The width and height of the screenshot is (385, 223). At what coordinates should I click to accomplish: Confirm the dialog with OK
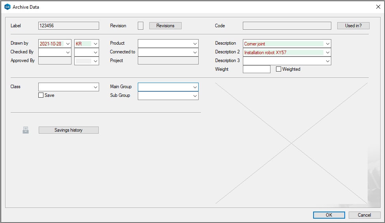click(x=329, y=215)
